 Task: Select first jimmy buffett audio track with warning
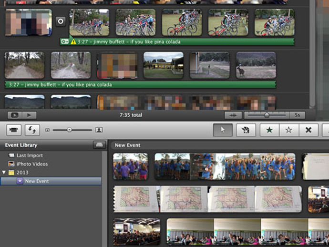pyautogui.click(x=177, y=41)
